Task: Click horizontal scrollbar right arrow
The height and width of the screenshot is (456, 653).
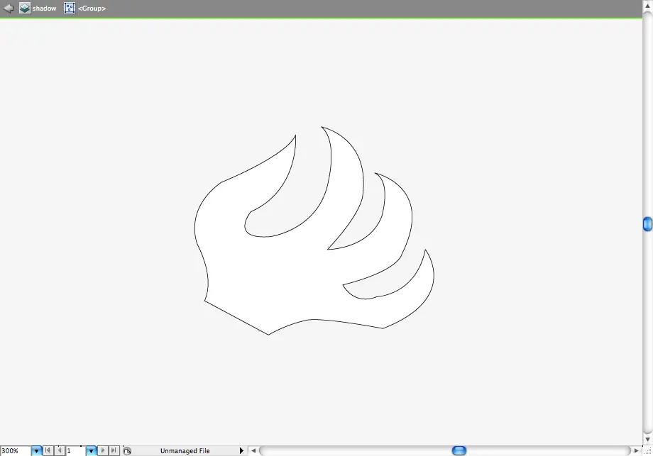Action: (x=636, y=450)
